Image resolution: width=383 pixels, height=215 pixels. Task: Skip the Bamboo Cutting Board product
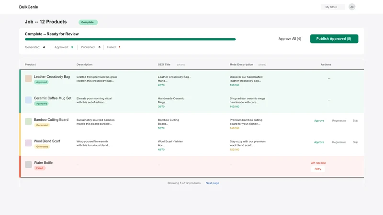(355, 121)
